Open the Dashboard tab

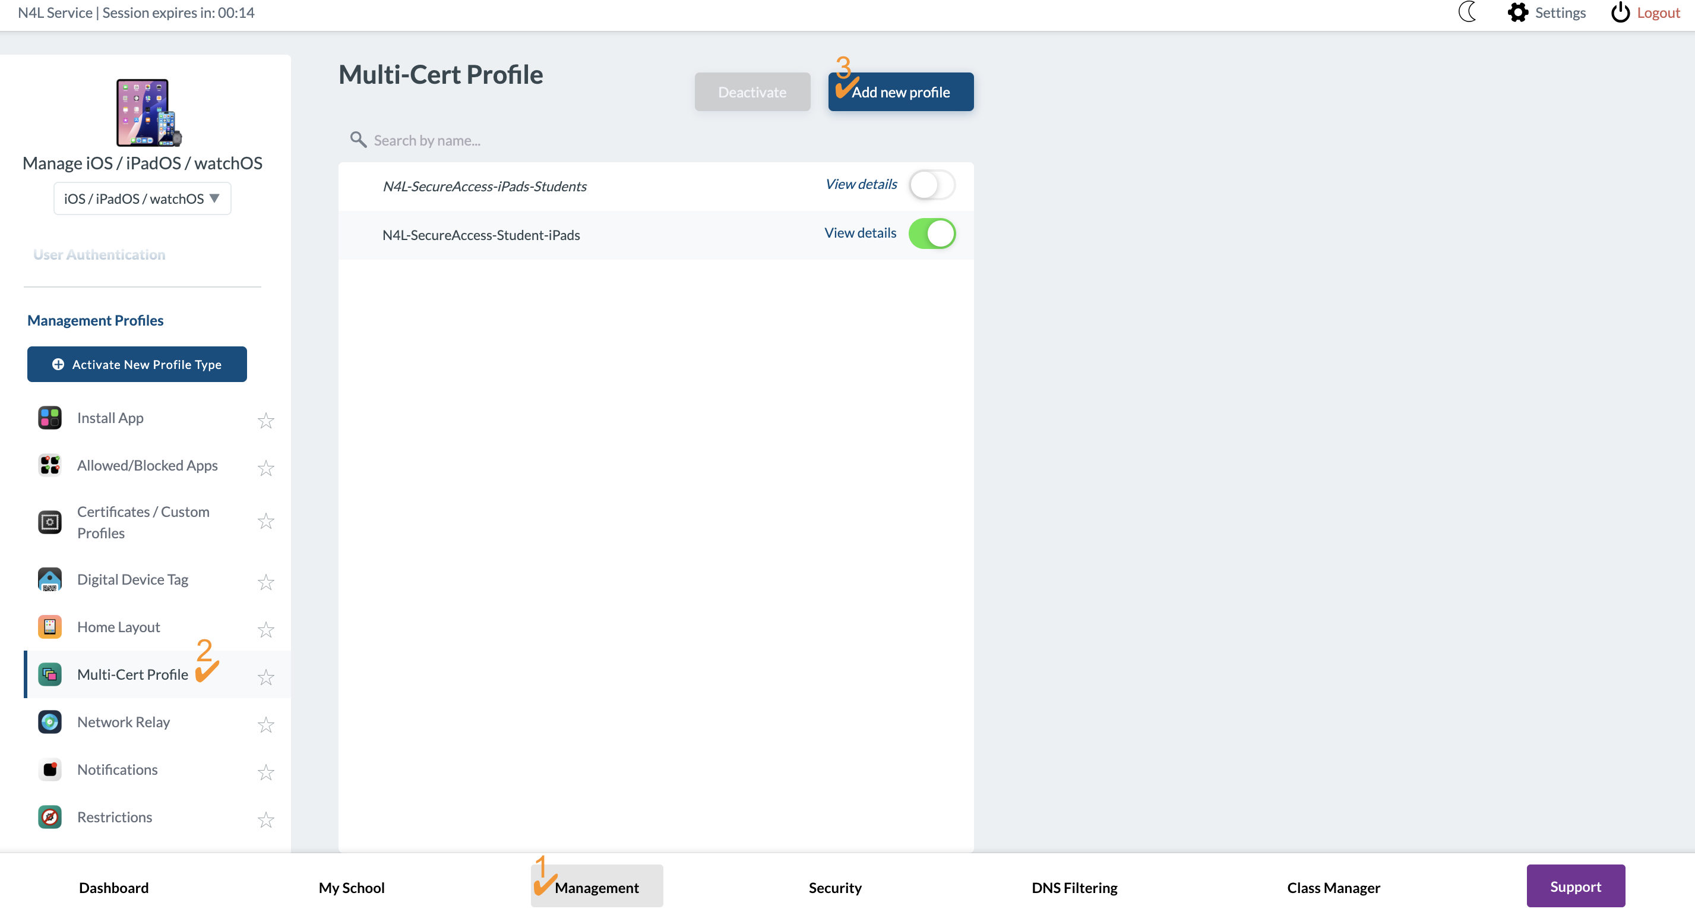pyautogui.click(x=114, y=887)
